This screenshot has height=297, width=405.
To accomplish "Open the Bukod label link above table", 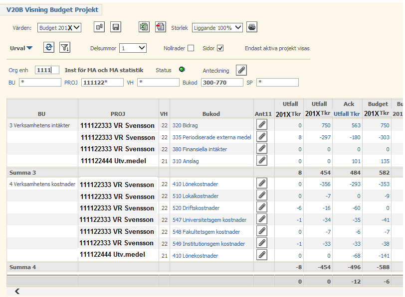I will click(190, 83).
